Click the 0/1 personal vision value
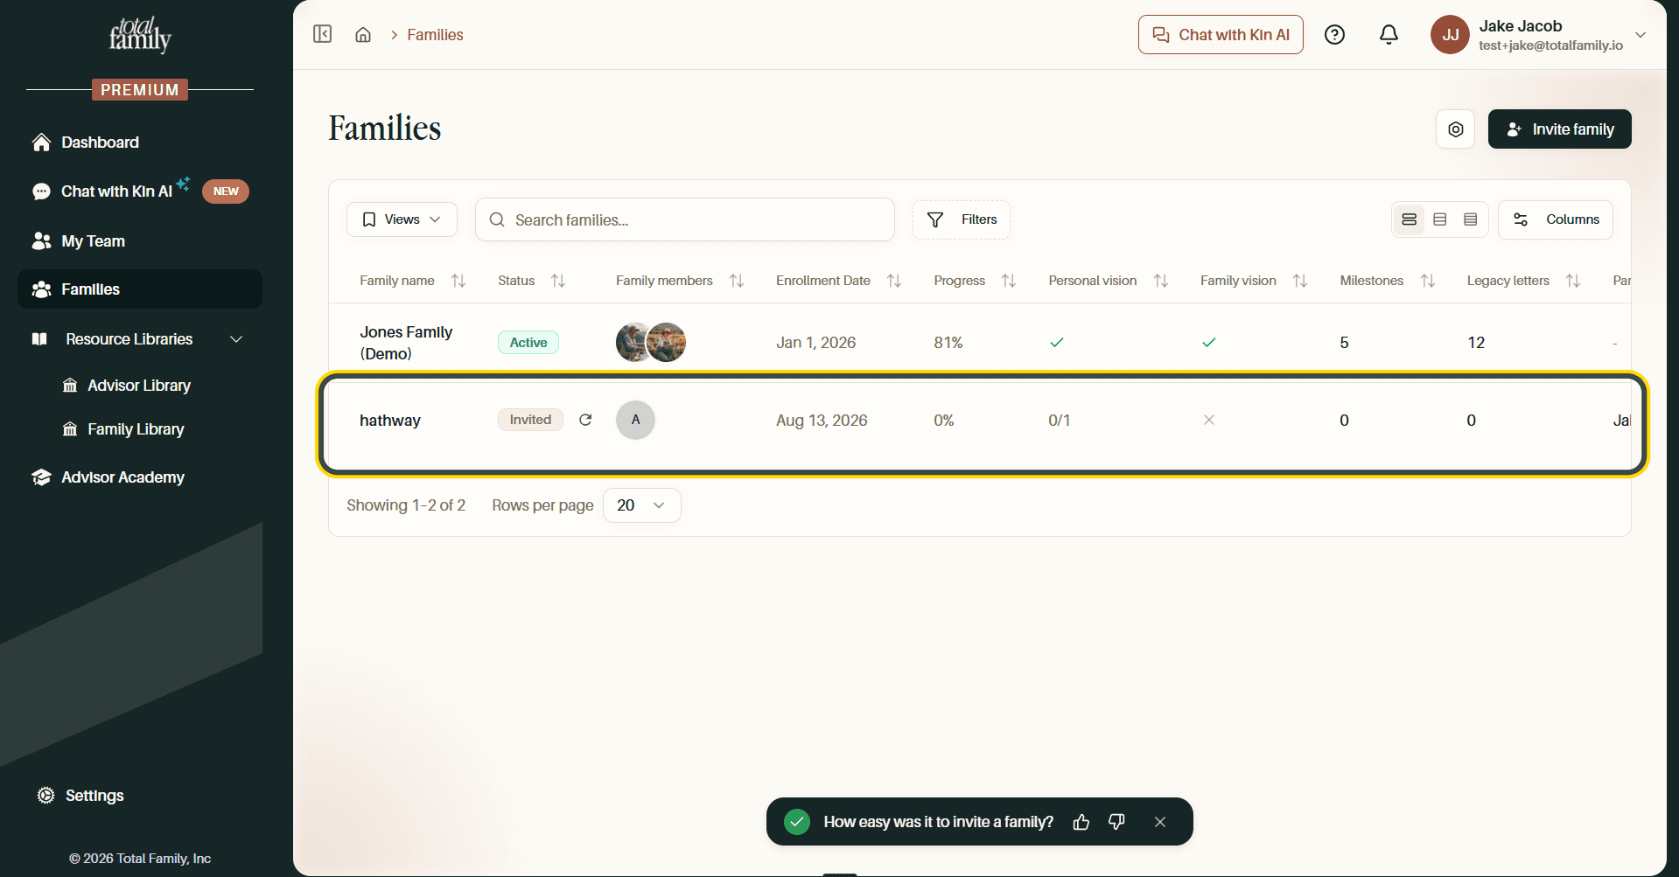The width and height of the screenshot is (1679, 877). pyautogui.click(x=1059, y=421)
